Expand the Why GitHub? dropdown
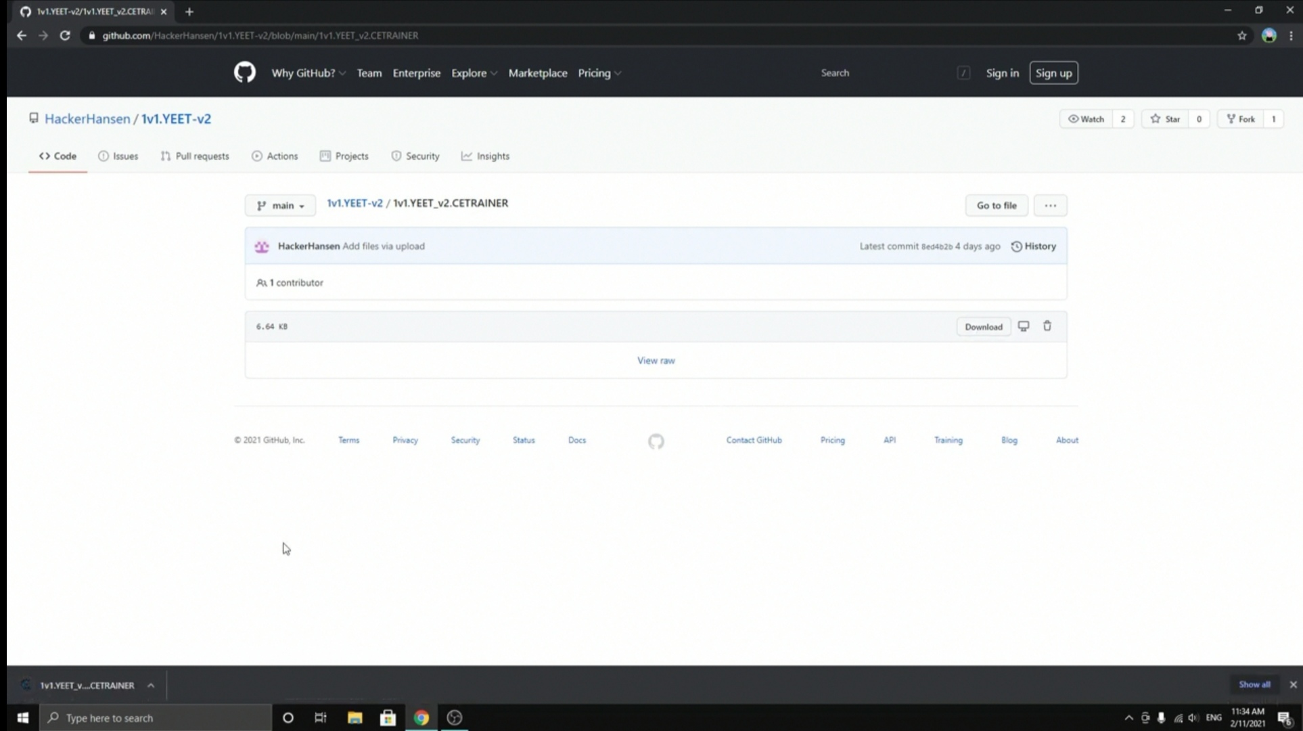 (308, 73)
